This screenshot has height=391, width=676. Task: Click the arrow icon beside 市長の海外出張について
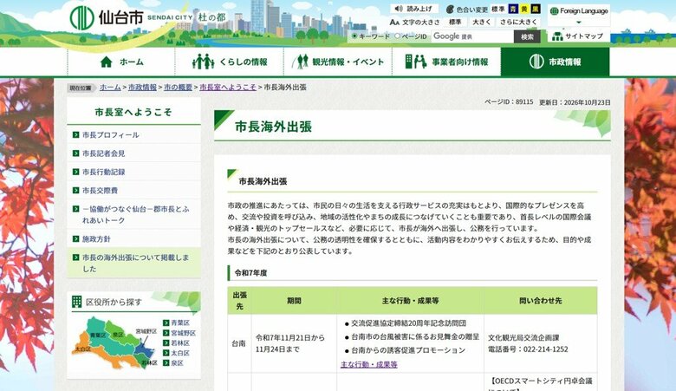coord(76,257)
